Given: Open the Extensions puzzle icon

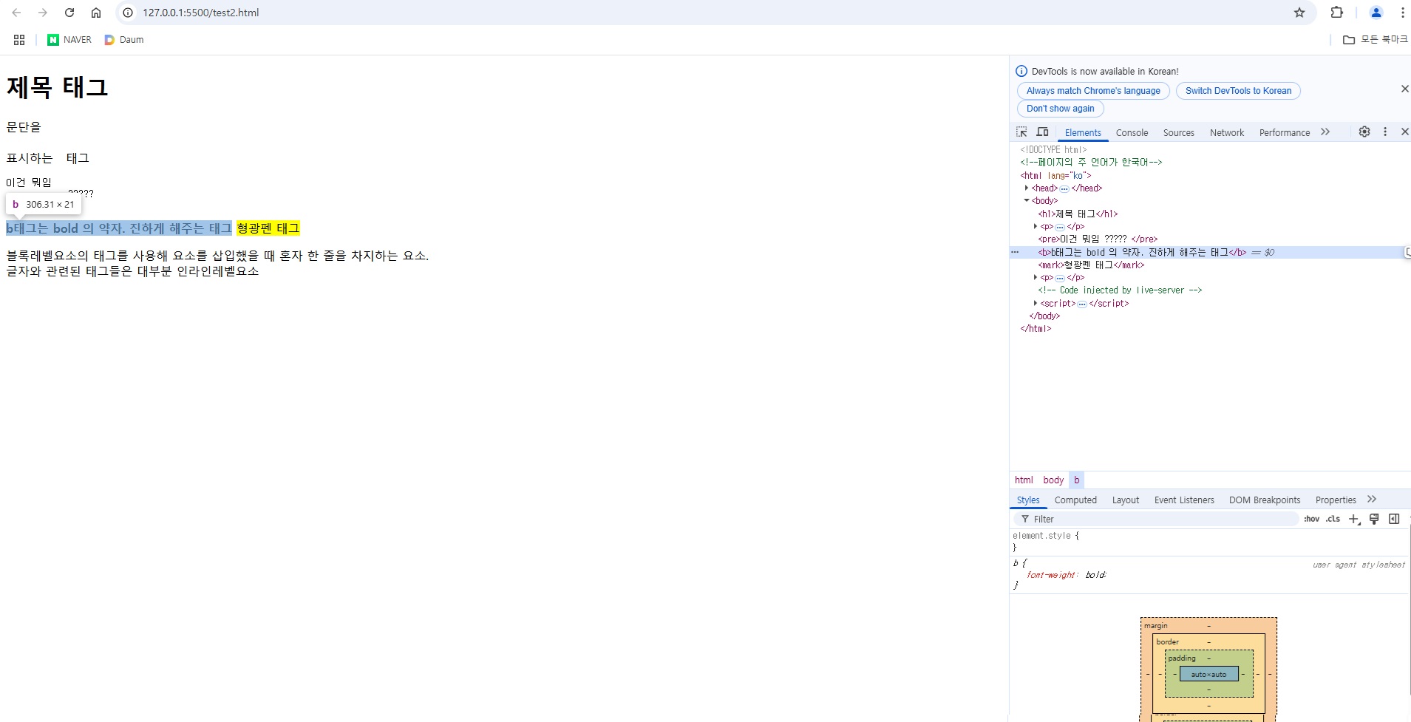Looking at the screenshot, I should click(x=1336, y=13).
